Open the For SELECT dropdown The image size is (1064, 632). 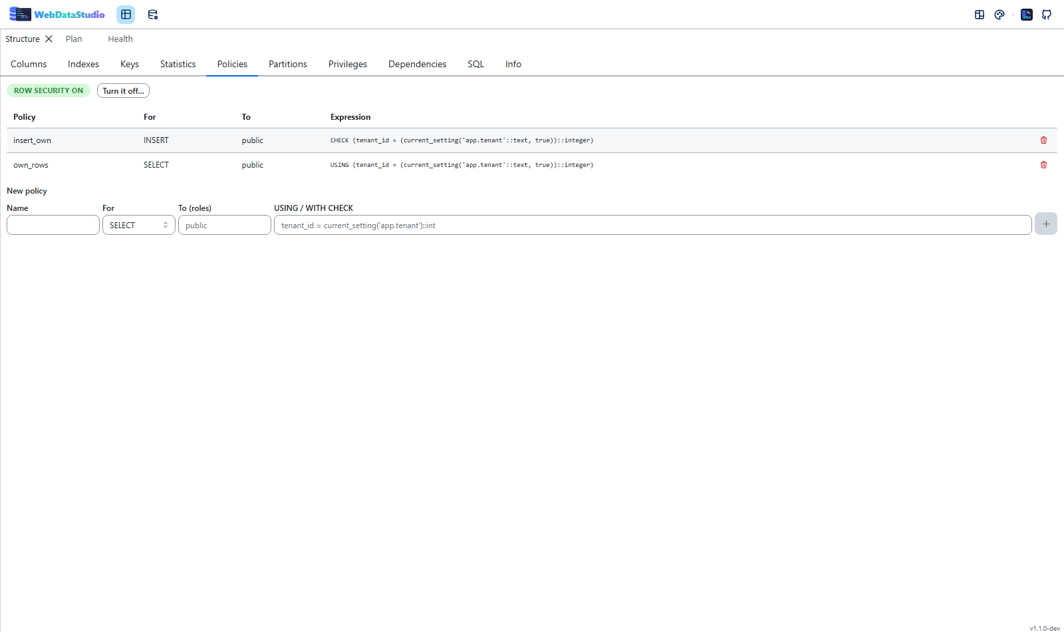(x=139, y=225)
